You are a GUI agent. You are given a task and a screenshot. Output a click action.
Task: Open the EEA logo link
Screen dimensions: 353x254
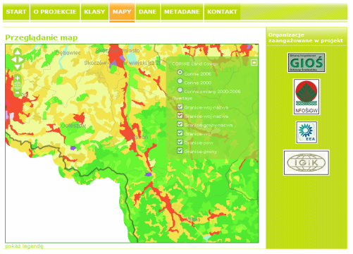(x=306, y=133)
